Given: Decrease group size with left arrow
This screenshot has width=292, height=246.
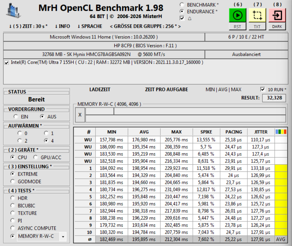Looking at the screenshot, I should click(x=111, y=26).
